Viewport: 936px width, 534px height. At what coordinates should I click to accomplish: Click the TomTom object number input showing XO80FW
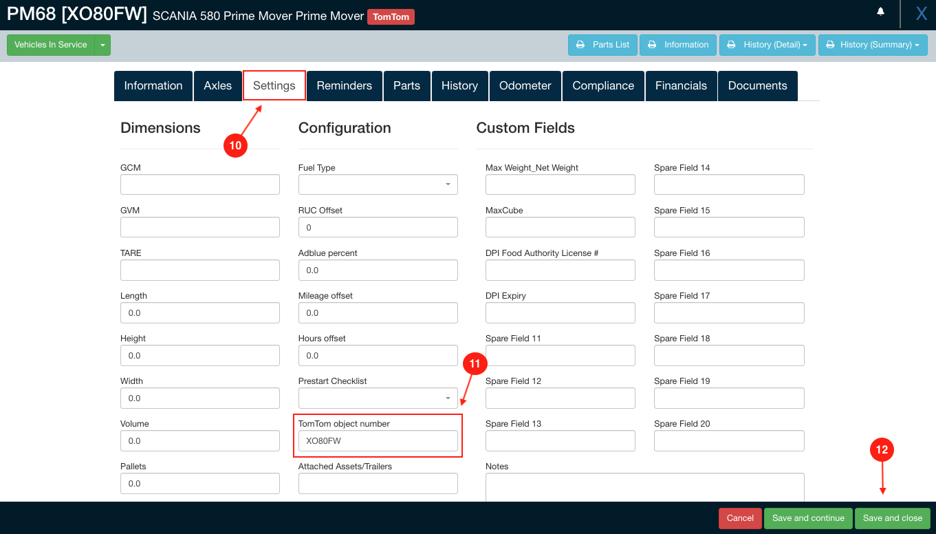click(x=378, y=440)
